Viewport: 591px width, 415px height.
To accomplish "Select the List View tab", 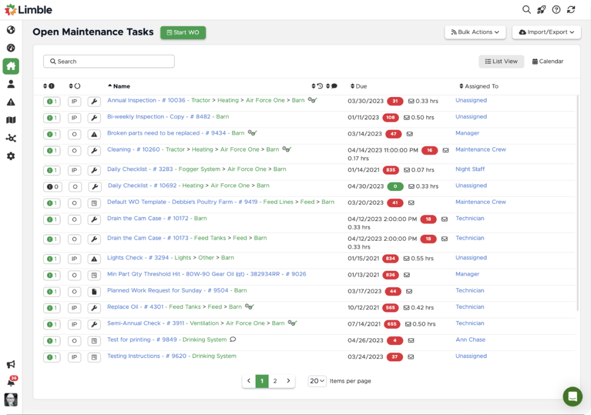I will pos(501,61).
